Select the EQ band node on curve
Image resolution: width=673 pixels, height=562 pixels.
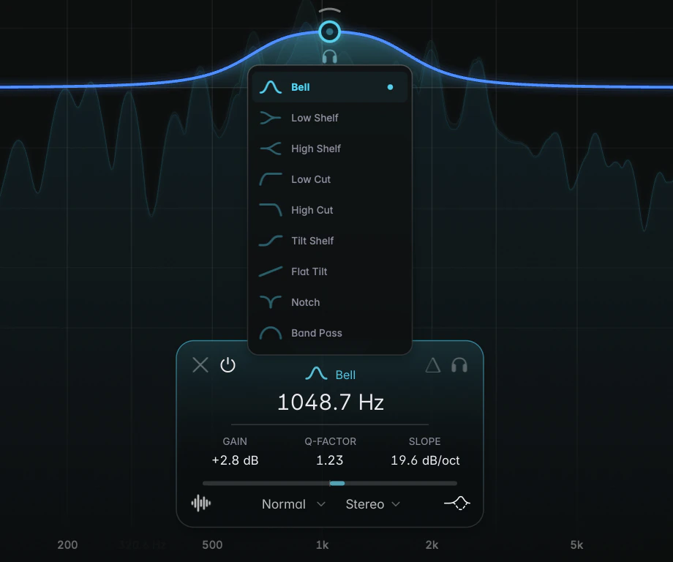point(330,31)
